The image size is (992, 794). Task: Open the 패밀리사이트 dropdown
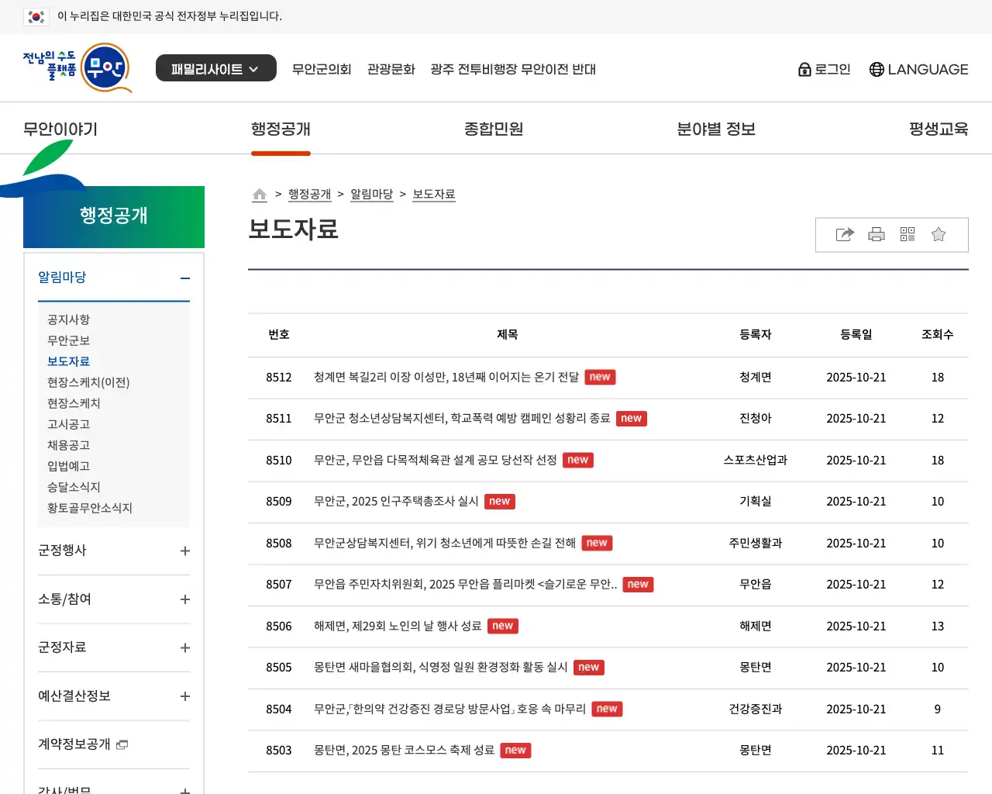(215, 68)
